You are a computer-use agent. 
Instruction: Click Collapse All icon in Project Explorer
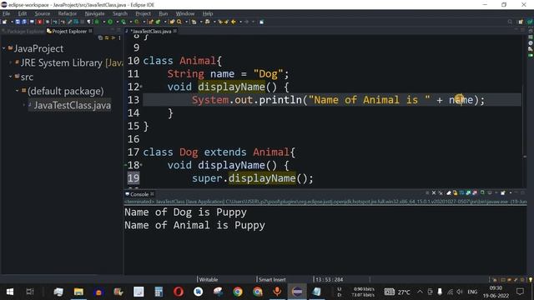click(x=100, y=37)
